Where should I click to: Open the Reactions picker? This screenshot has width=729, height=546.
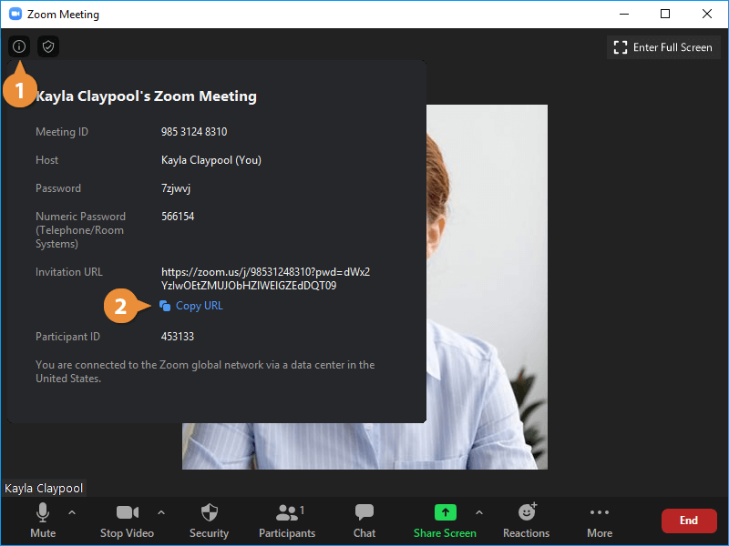[526, 520]
